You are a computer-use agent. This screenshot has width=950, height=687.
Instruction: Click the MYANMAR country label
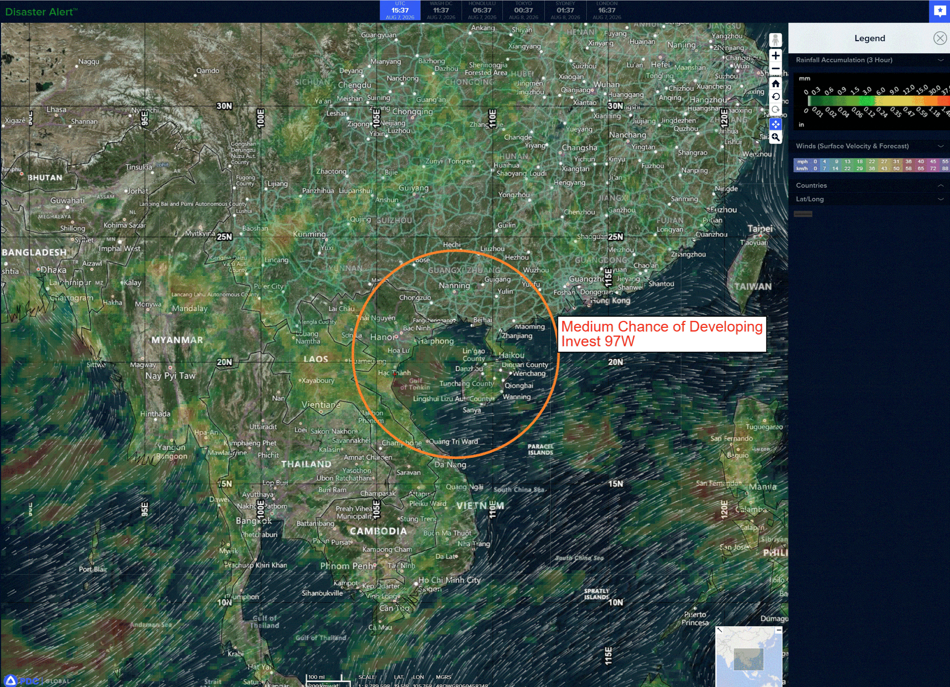[x=177, y=340]
